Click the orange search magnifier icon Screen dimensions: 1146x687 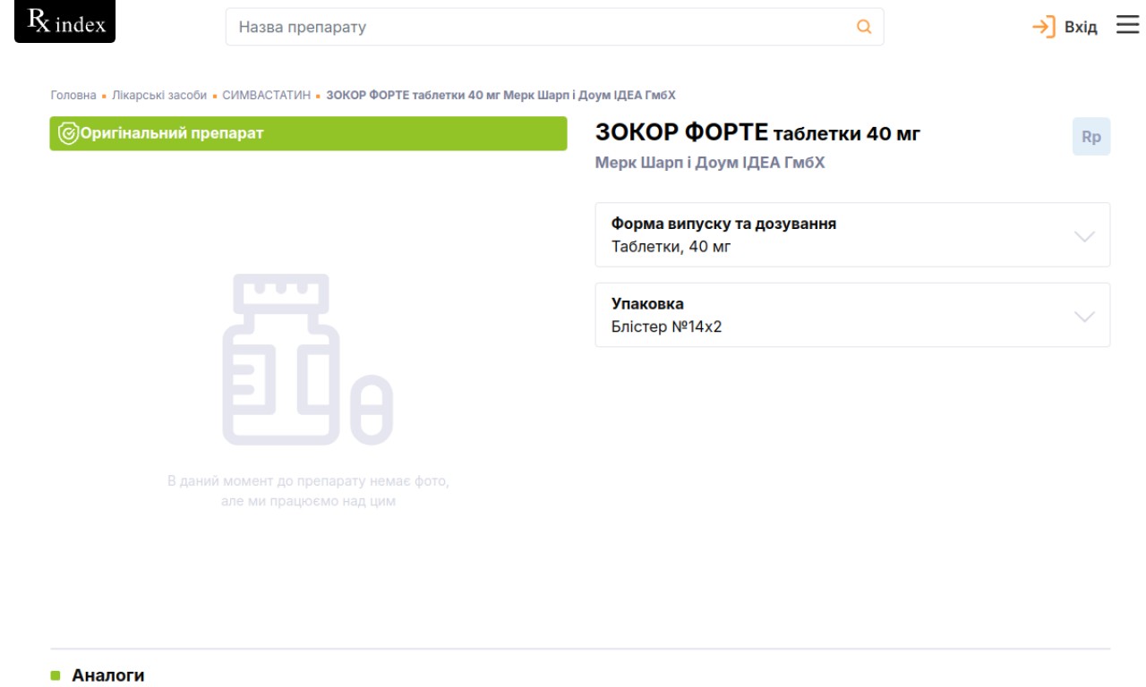864,27
